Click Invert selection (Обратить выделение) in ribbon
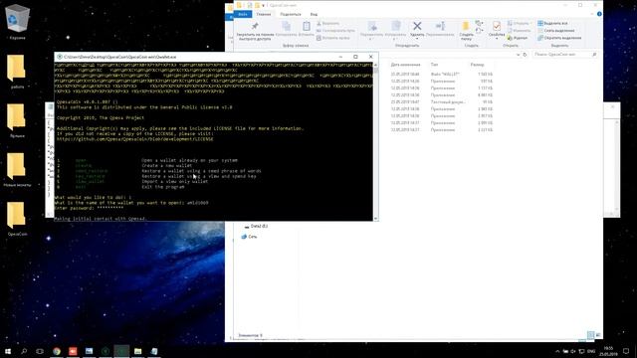 559,38
